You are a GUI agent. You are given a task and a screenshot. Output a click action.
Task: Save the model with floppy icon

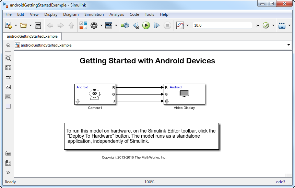(38, 25)
